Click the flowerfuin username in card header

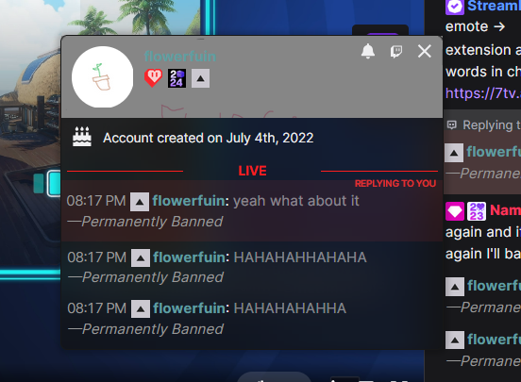(x=180, y=57)
